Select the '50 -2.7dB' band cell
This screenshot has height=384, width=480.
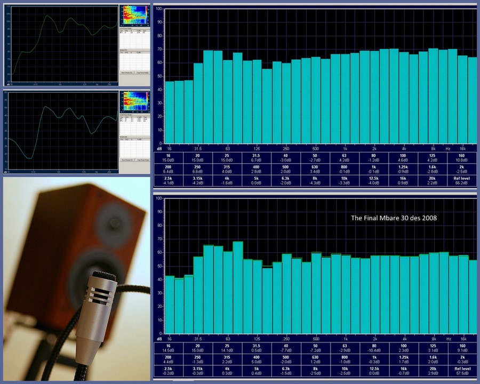click(x=315, y=158)
